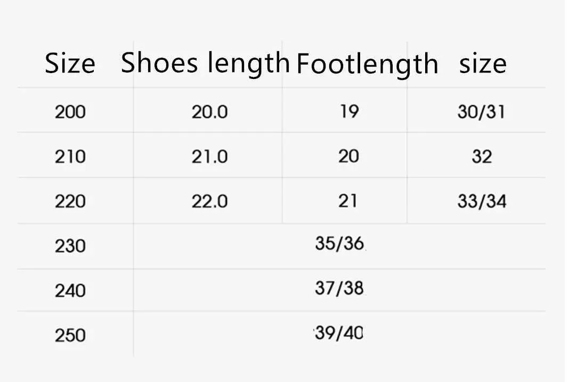Viewport: 569px width, 382px height.
Task: Choose the size 32 cell
Action: coord(482,157)
